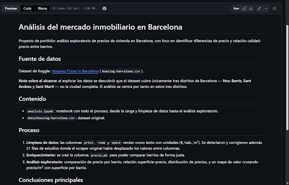Click the Conclusiones principales heading
289x185 pixels.
point(51,180)
